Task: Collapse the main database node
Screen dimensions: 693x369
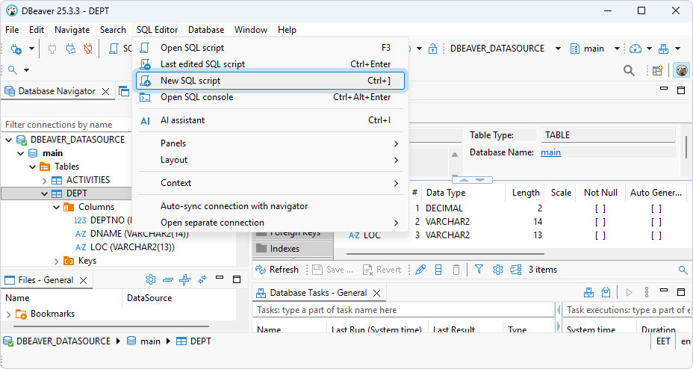Action: pos(21,153)
